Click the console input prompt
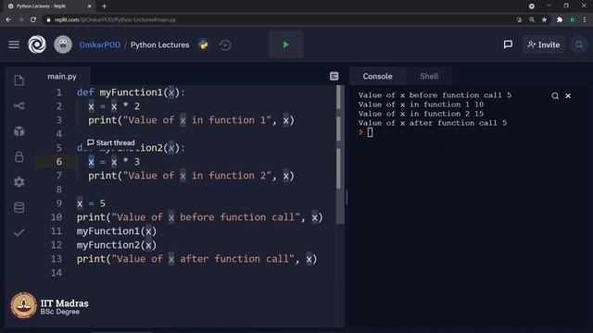The width and height of the screenshot is (593, 333). tap(370, 132)
